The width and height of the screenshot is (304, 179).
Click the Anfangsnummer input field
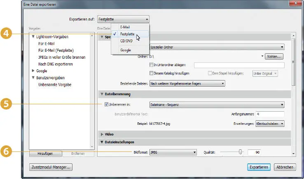pyautogui.click(x=270, y=114)
